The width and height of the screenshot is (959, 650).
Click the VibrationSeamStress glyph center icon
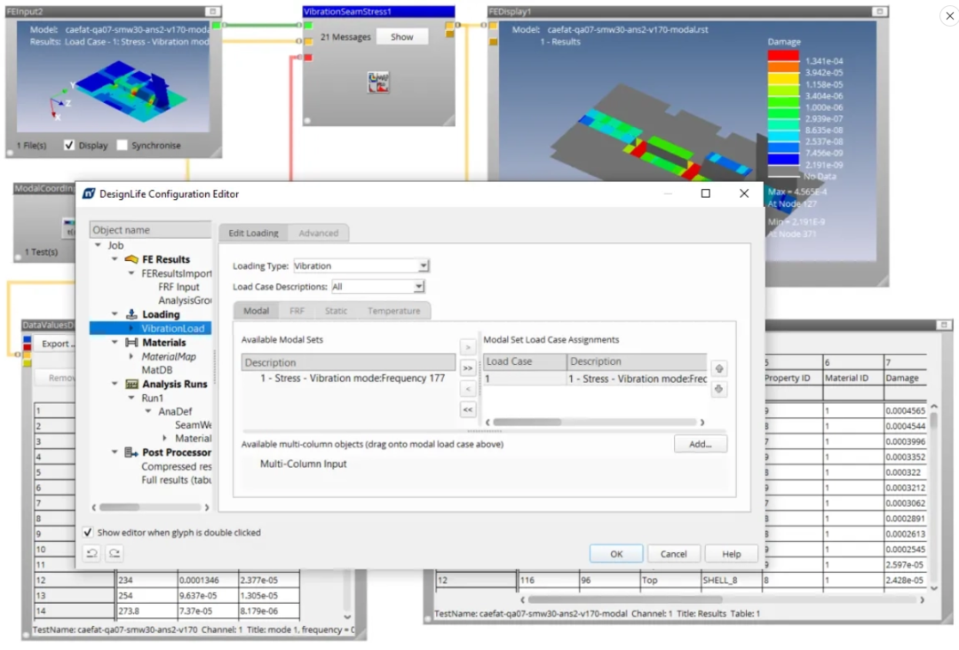[378, 82]
